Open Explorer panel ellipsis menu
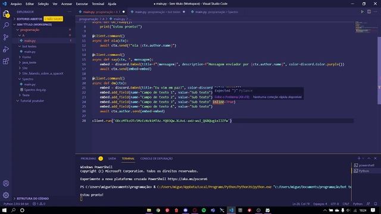This screenshot has height=214, width=381. pyautogui.click(x=70, y=12)
